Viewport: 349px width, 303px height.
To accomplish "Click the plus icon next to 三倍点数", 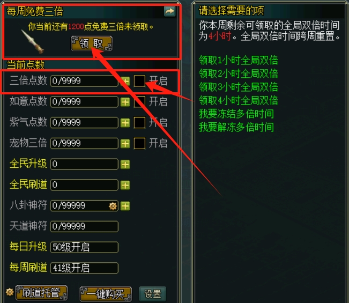I will pyautogui.click(x=125, y=81).
